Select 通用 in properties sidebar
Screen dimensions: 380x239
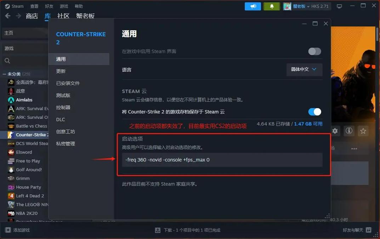[79, 59]
